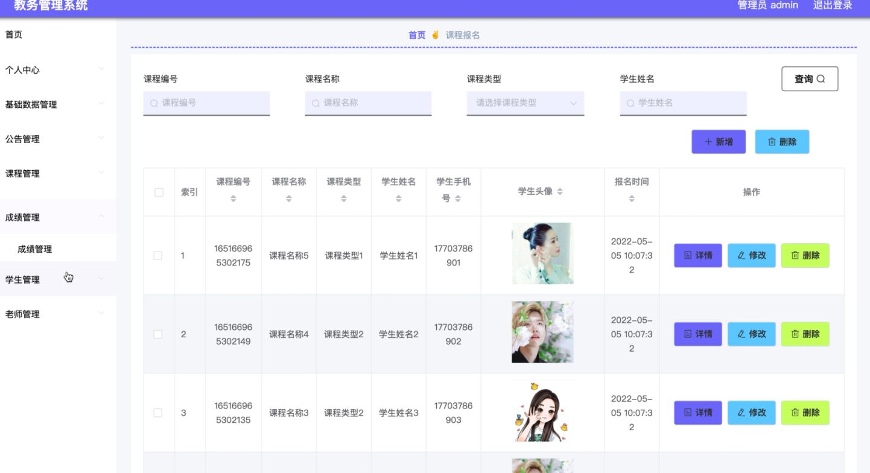
Task: Click the batch 删除 button above table
Action: [x=782, y=142]
